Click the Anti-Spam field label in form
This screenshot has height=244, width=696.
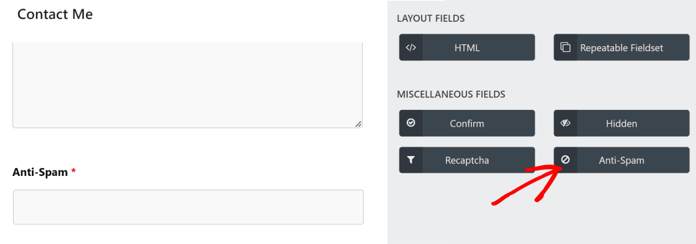(x=40, y=172)
